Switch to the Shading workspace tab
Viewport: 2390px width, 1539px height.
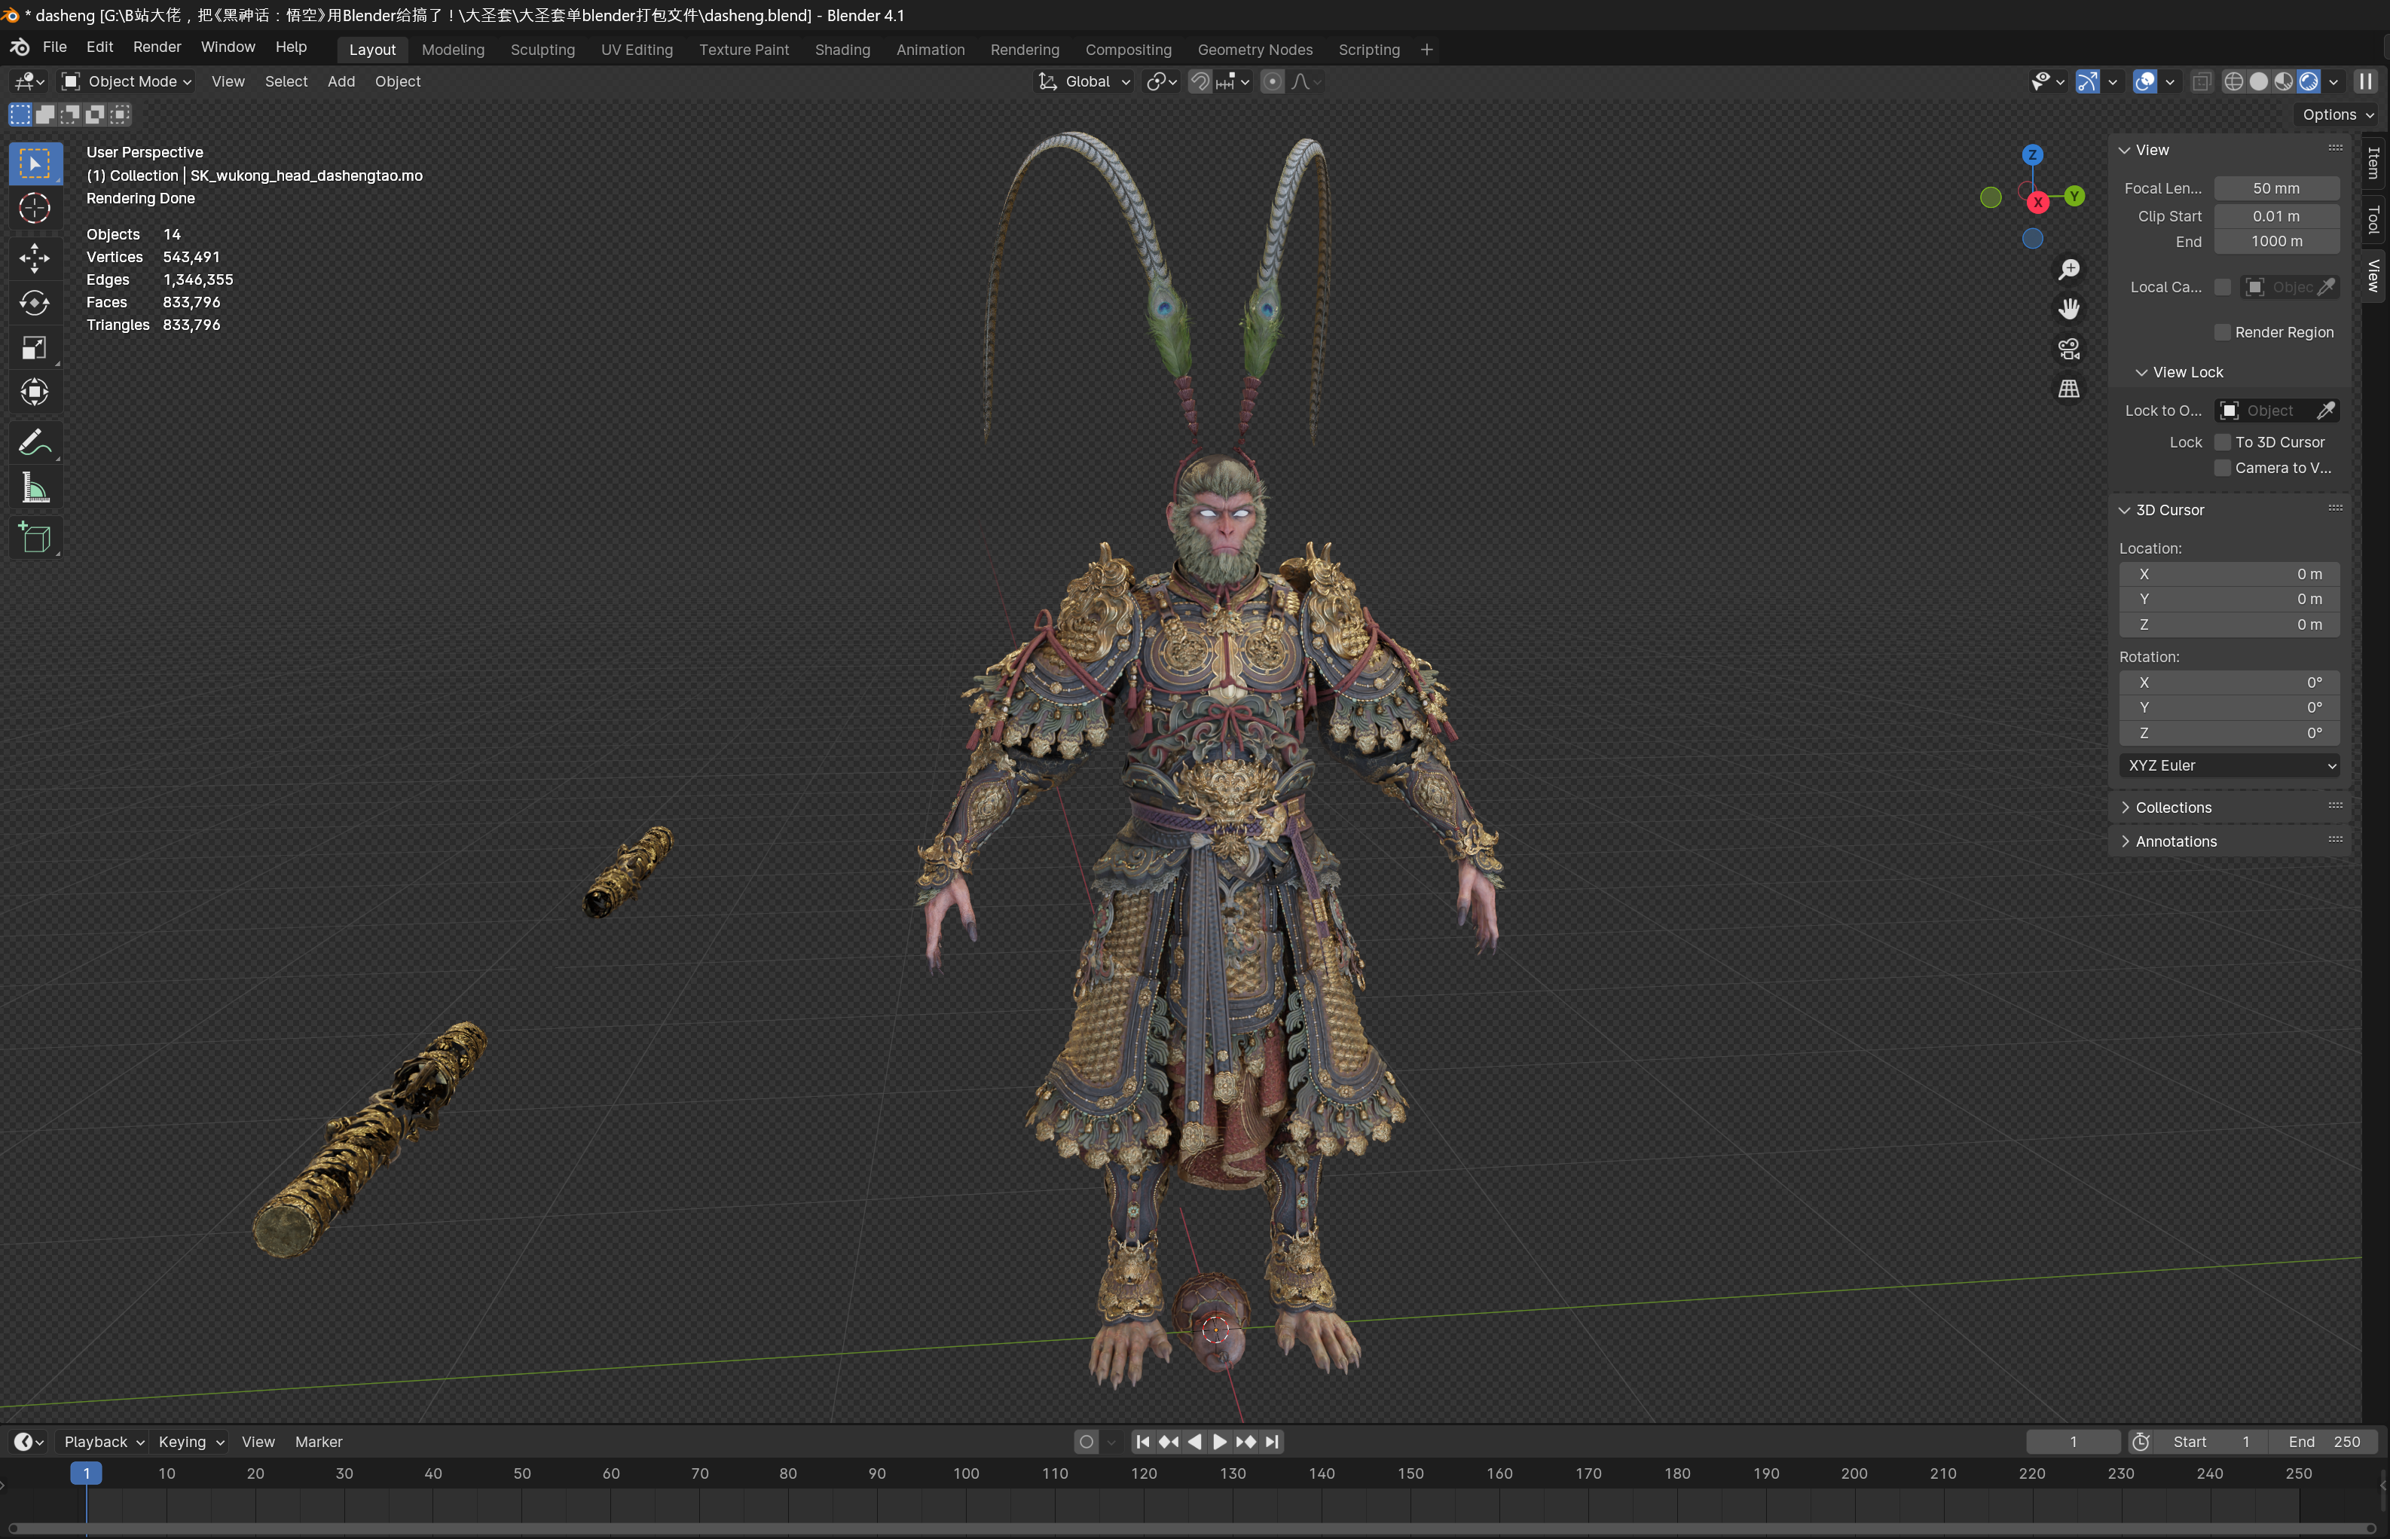tap(842, 49)
